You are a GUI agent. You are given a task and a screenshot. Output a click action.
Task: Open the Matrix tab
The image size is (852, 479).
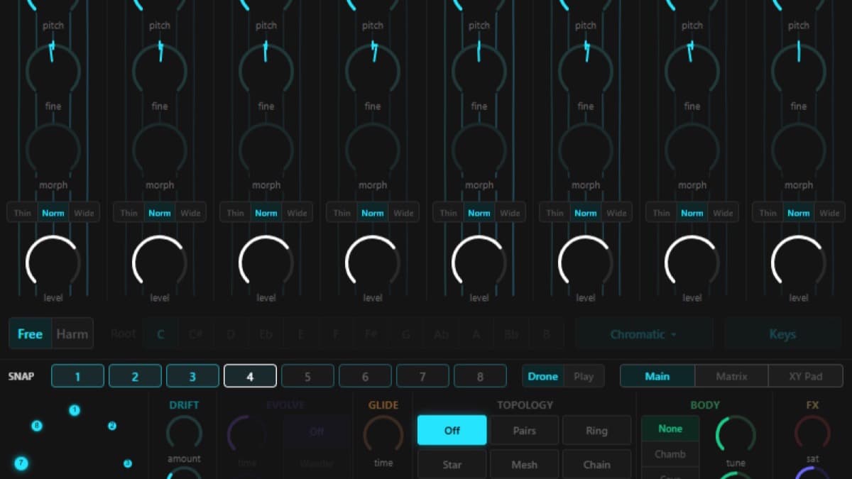pyautogui.click(x=731, y=376)
